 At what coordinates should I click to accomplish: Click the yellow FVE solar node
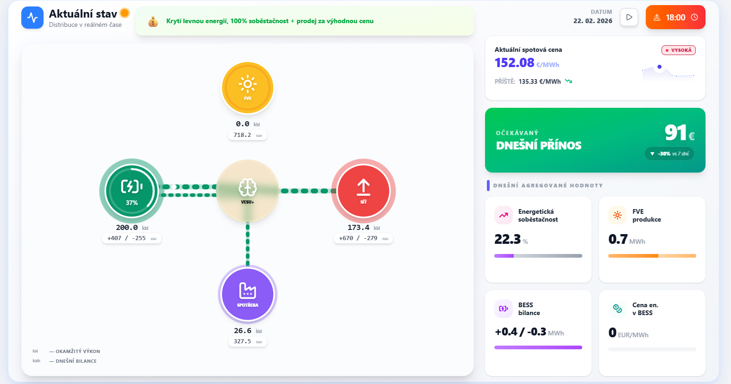point(247,87)
